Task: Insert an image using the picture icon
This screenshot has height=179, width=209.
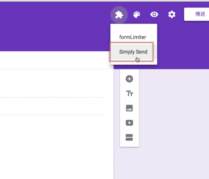Action: [129, 108]
